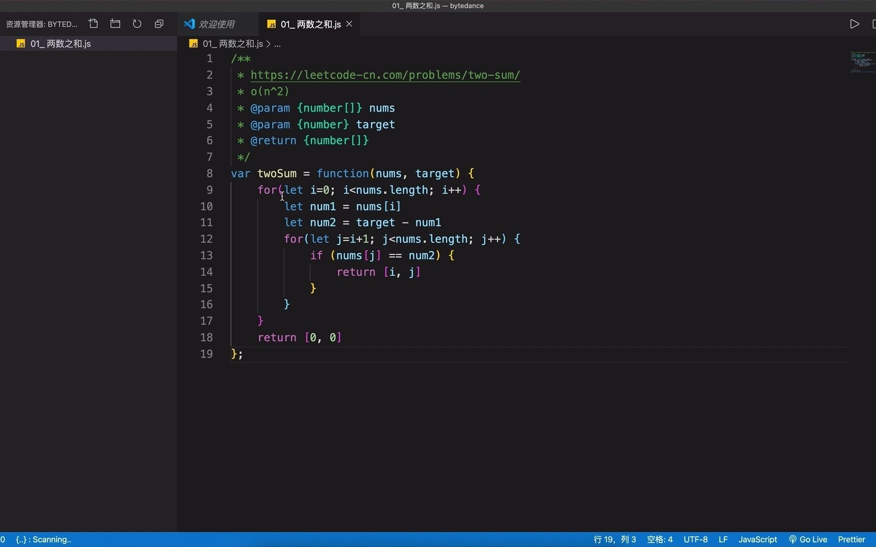
Task: Open cursor position 行 19, 列 3 in status bar
Action: point(614,539)
